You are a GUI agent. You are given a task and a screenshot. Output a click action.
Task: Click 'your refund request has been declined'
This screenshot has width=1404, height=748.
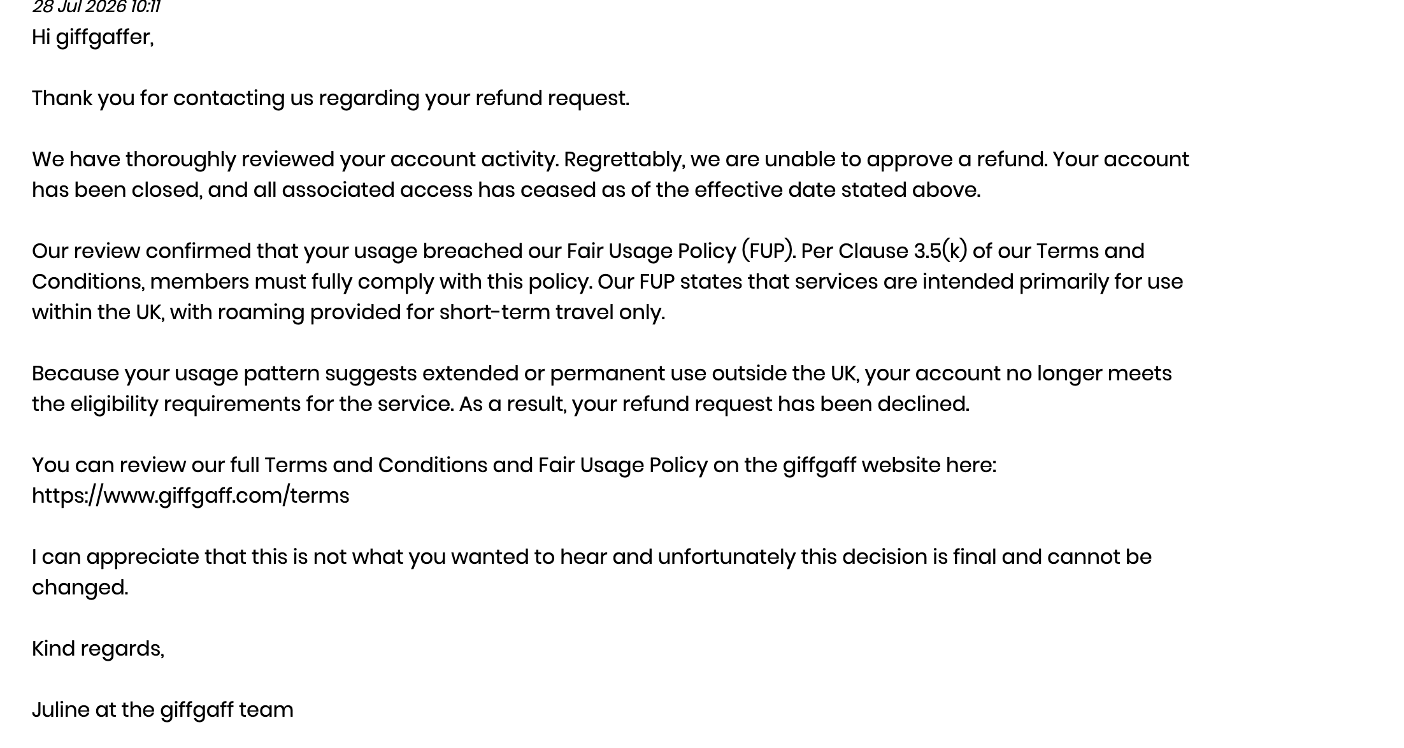770,404
